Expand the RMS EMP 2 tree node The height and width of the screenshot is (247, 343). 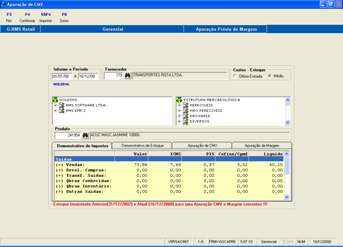click(x=56, y=111)
